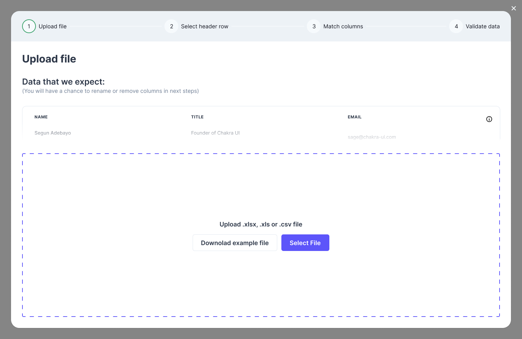The width and height of the screenshot is (522, 339).
Task: Click the Upload file heading
Action: point(49,59)
